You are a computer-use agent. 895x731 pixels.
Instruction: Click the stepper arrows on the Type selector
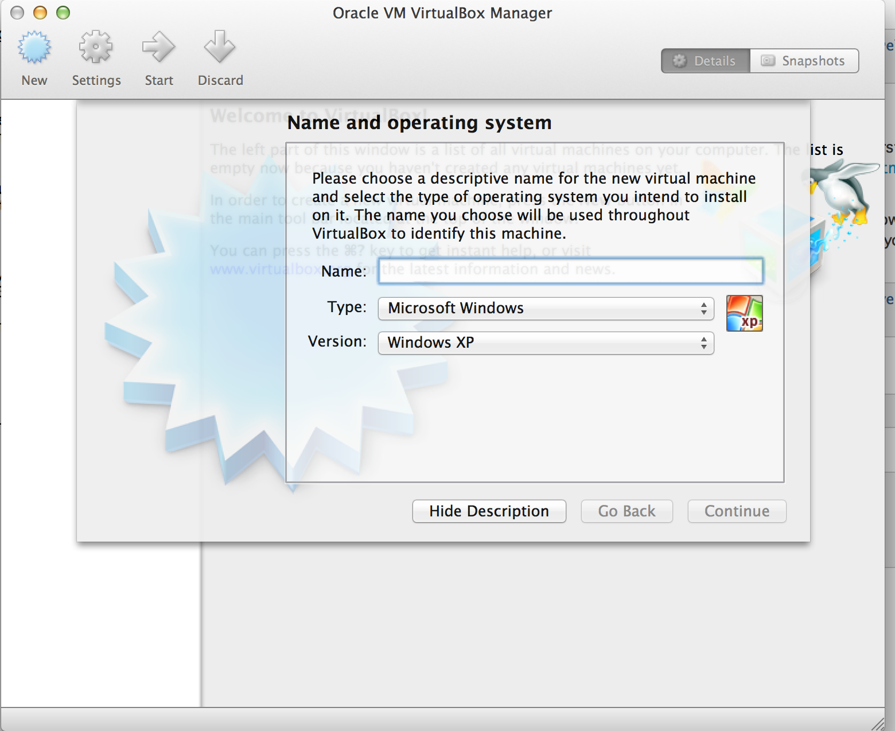pos(705,309)
